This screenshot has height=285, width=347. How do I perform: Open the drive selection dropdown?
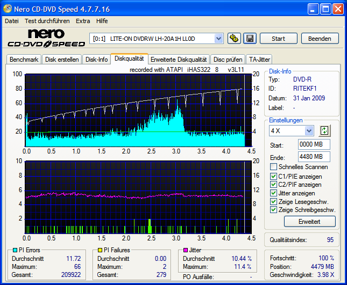click(x=218, y=39)
